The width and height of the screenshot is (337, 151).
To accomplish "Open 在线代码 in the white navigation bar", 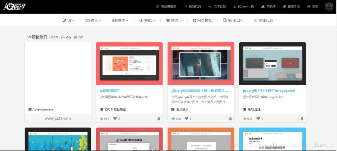I will point(263,20).
